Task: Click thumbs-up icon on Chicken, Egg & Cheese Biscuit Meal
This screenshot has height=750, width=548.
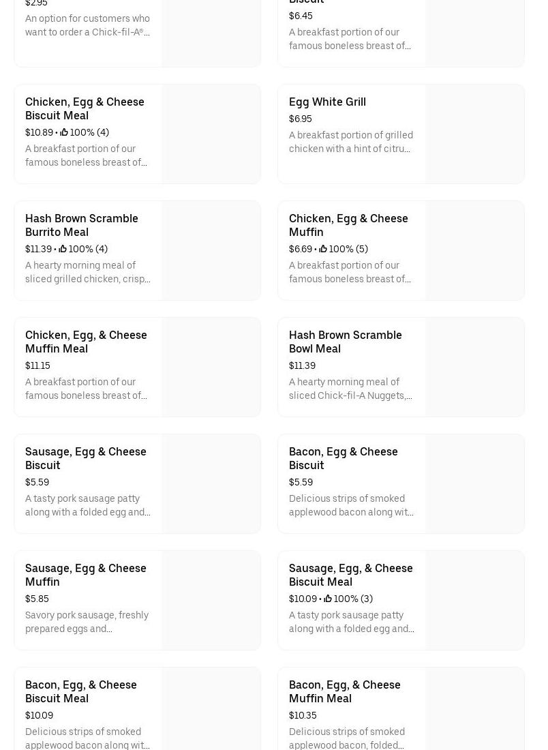Action: [64, 132]
